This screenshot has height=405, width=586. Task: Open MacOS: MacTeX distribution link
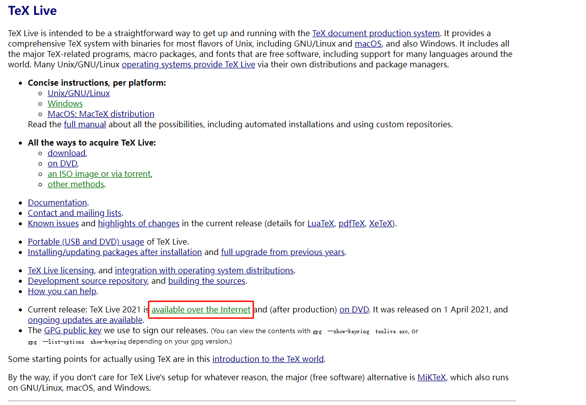(x=101, y=114)
